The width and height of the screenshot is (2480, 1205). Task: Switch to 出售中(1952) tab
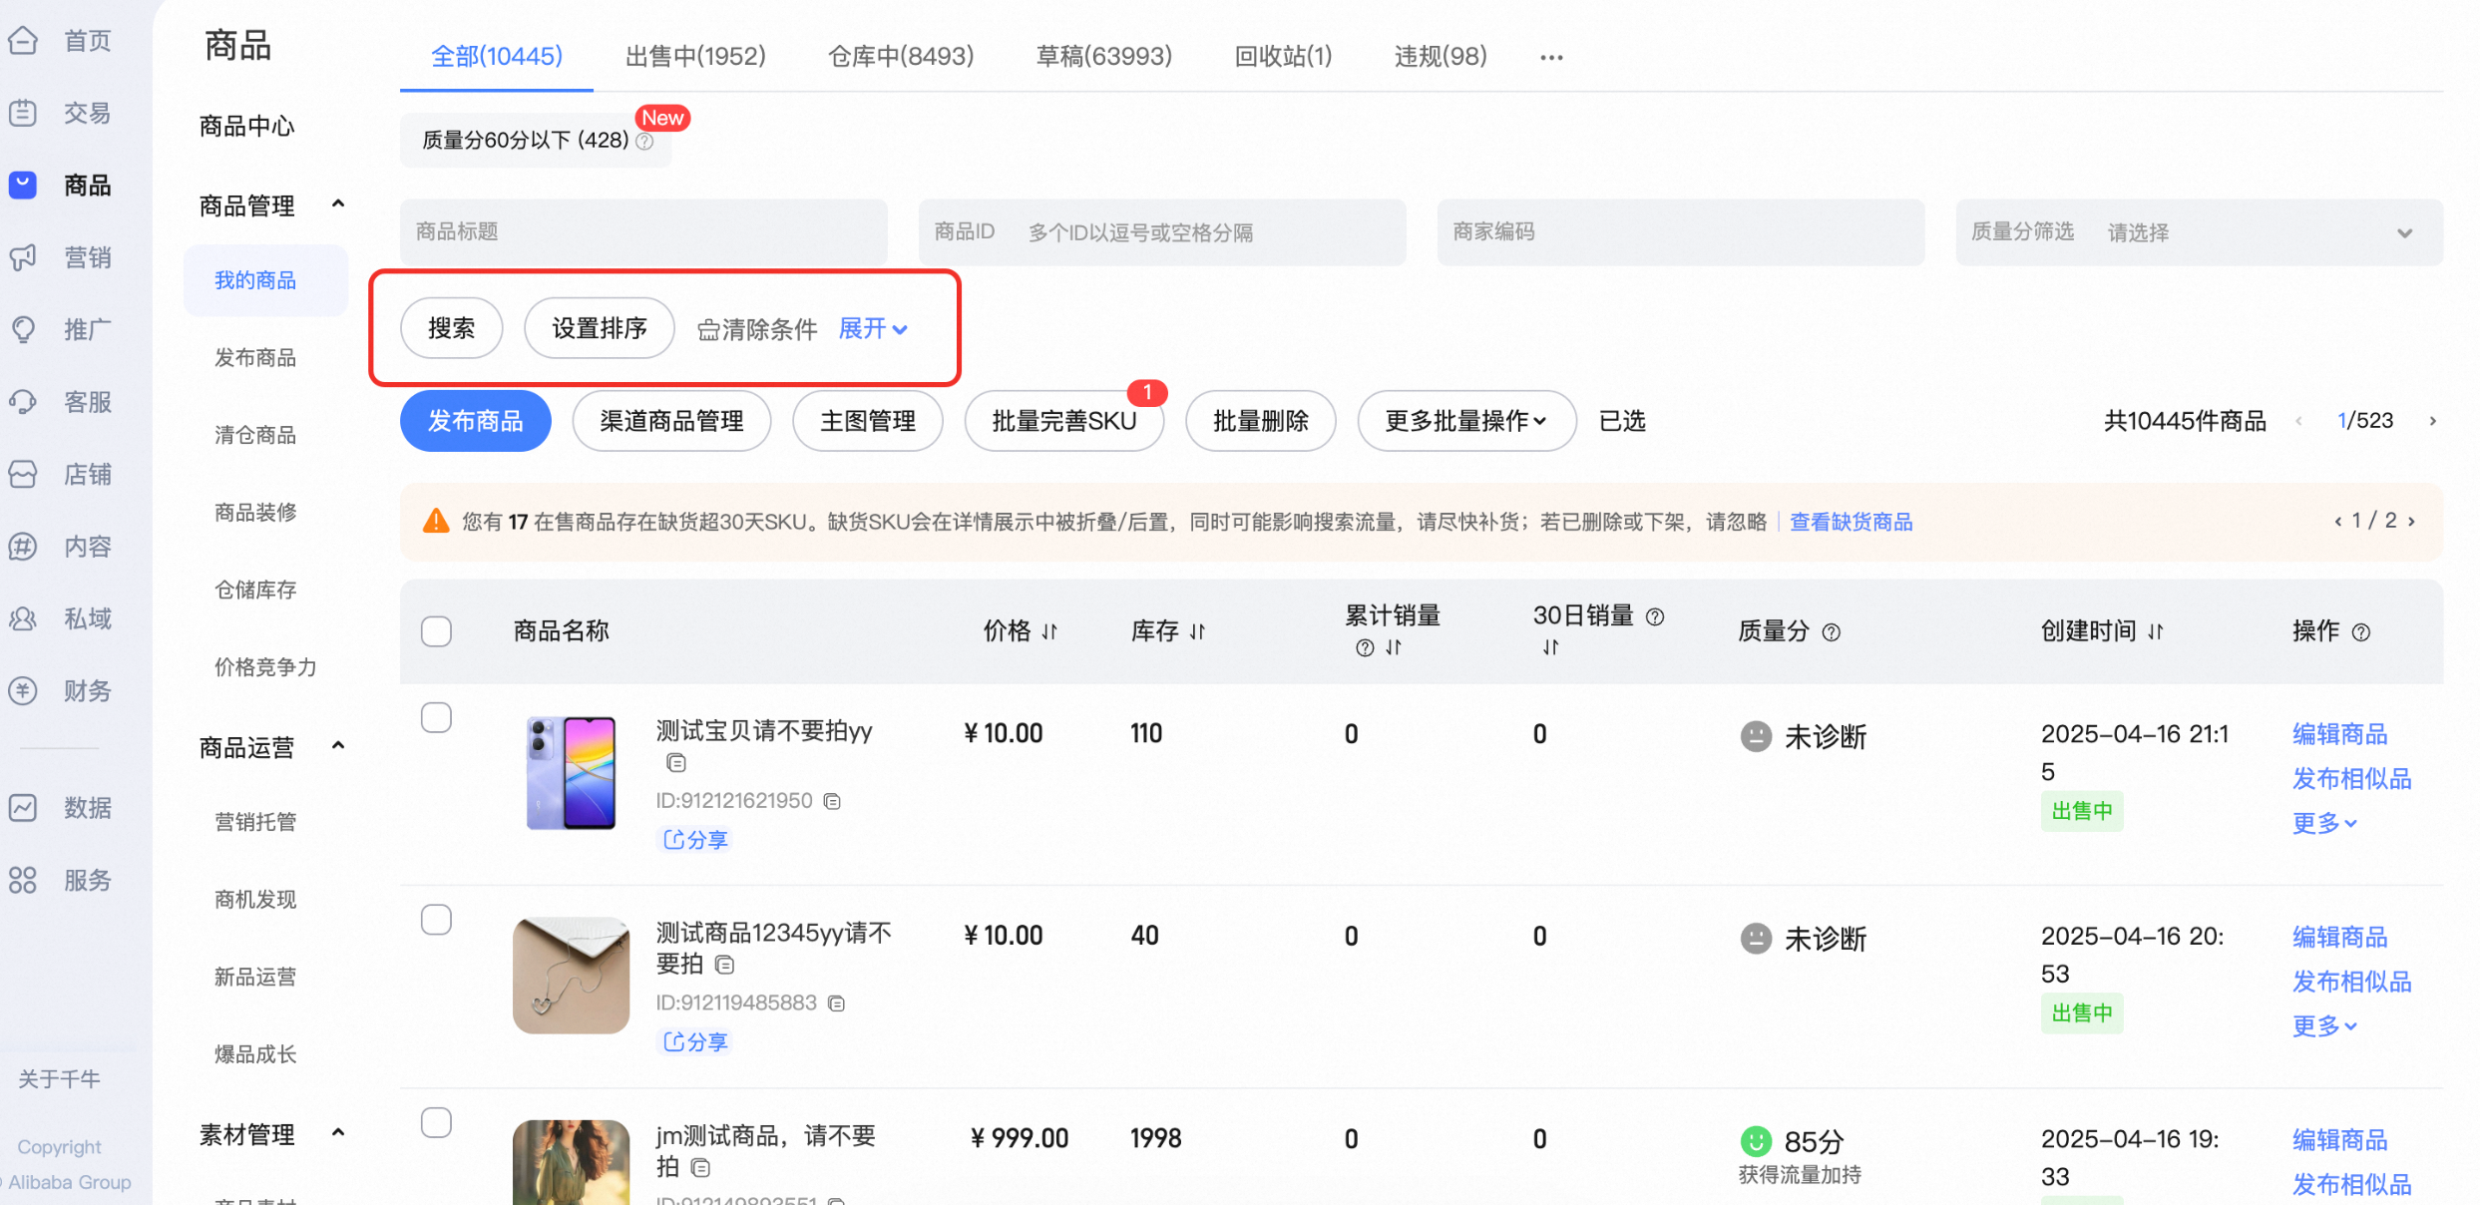695,56
